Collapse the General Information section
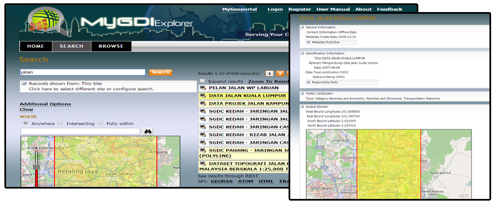Image resolution: width=501 pixels, height=205 pixels. coord(302,27)
